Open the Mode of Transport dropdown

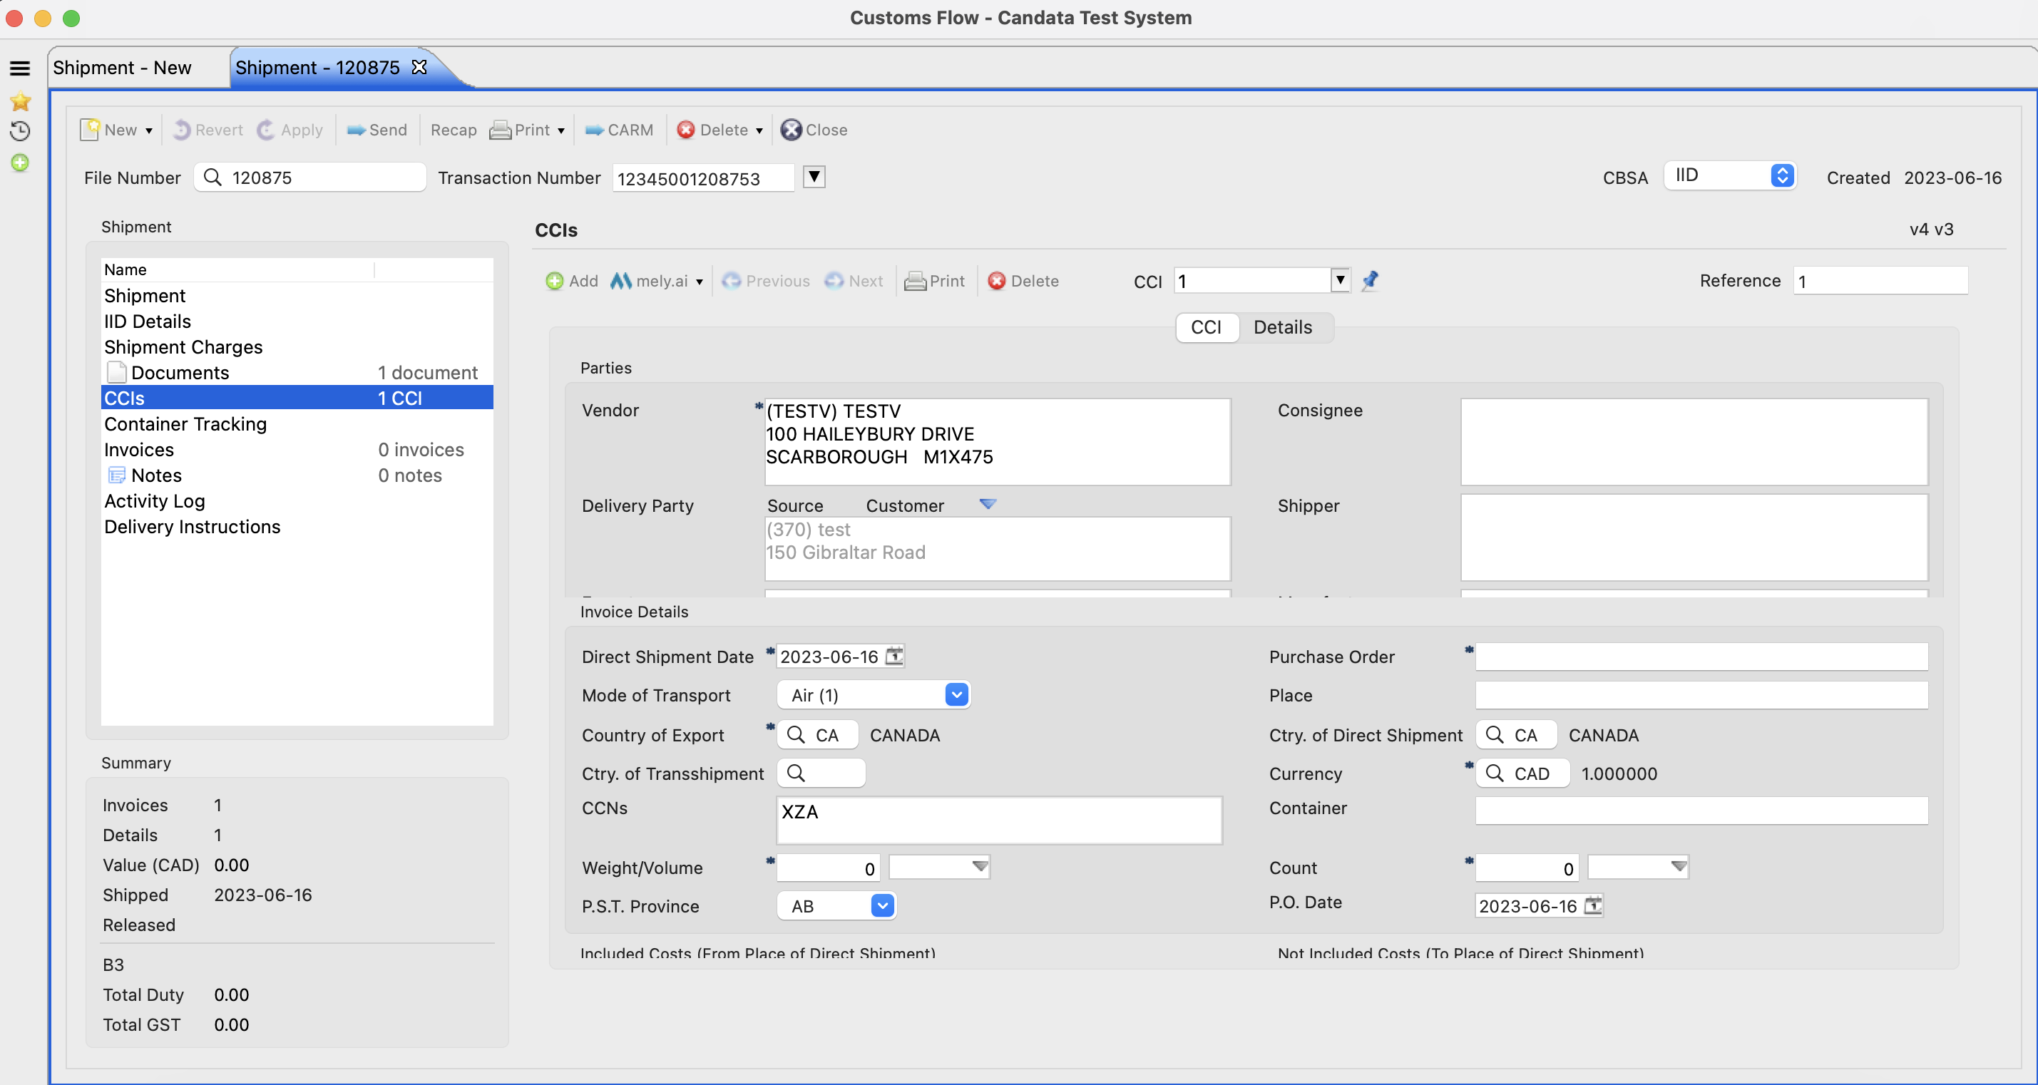click(874, 695)
